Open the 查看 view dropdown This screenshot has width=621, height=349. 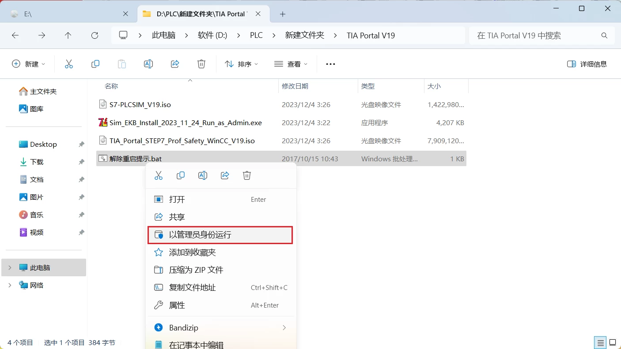coord(291,64)
